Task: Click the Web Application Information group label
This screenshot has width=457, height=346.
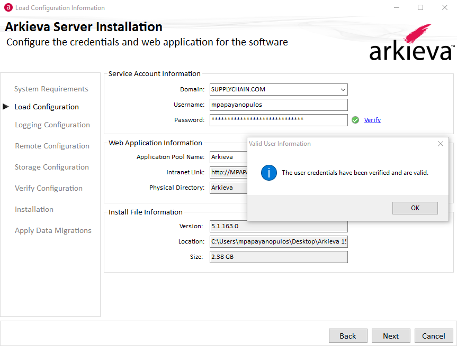Action: click(x=155, y=143)
